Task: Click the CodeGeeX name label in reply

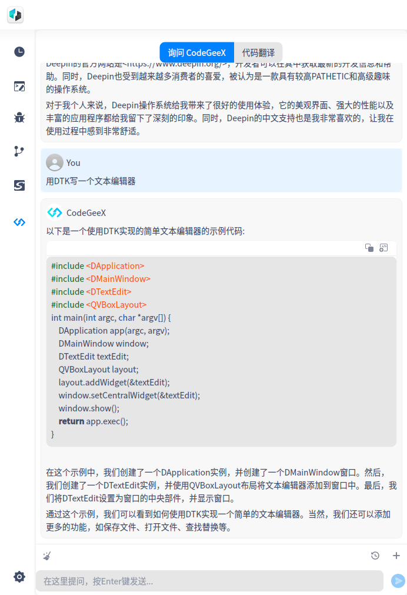Action: [x=86, y=213]
